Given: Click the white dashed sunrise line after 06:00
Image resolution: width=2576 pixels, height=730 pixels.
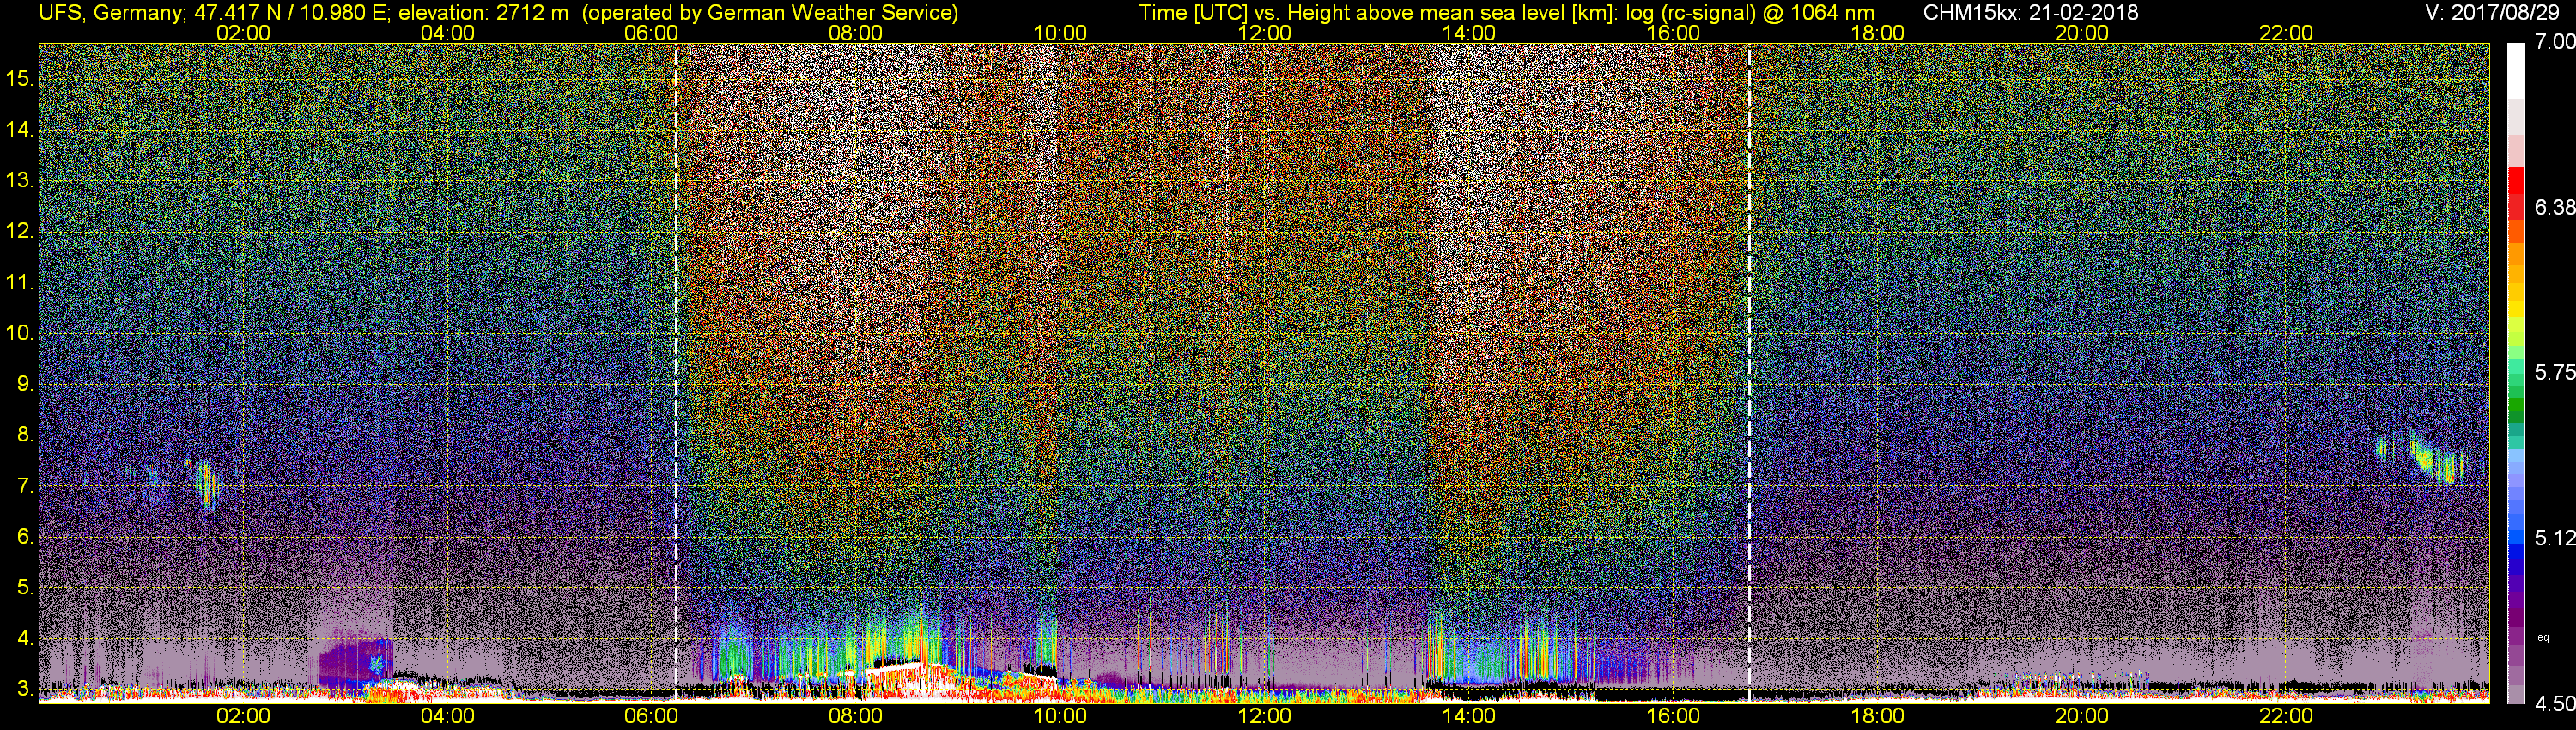Looking at the screenshot, I should pos(677,372).
